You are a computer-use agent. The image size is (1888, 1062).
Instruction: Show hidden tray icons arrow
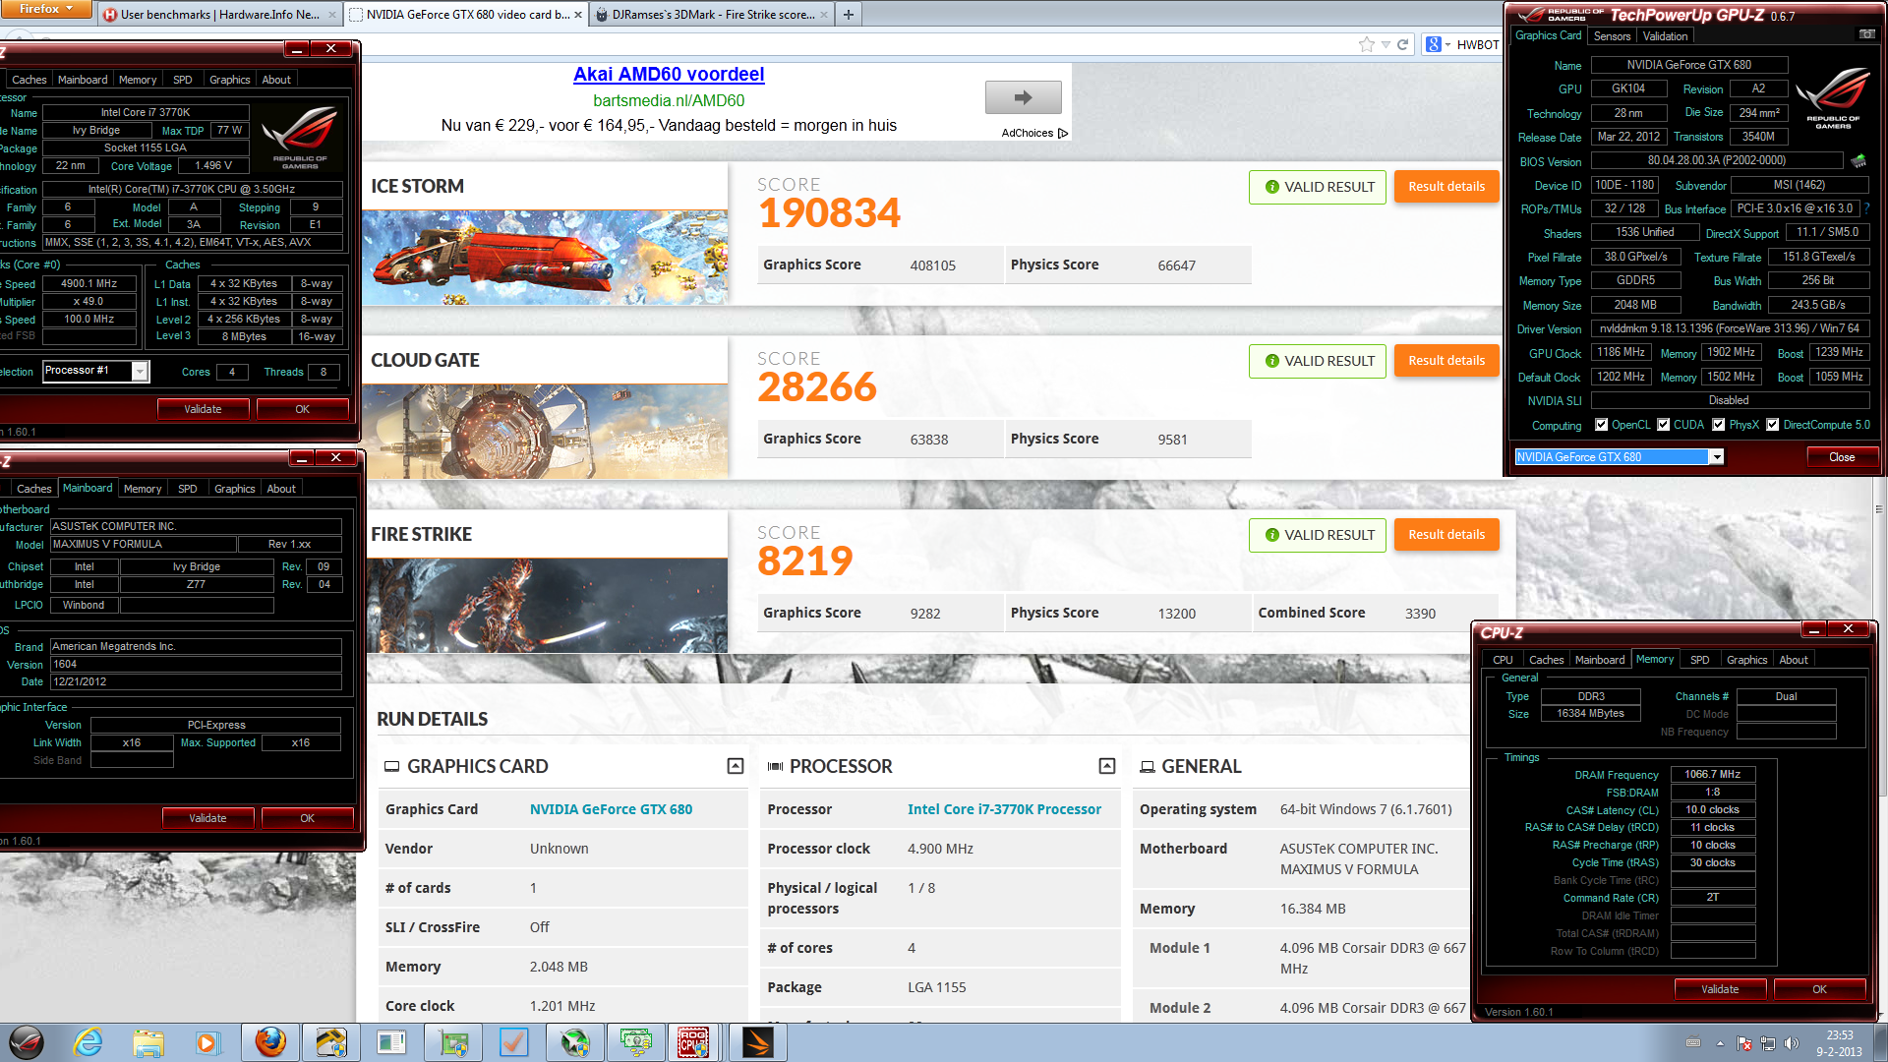pos(1720,1043)
